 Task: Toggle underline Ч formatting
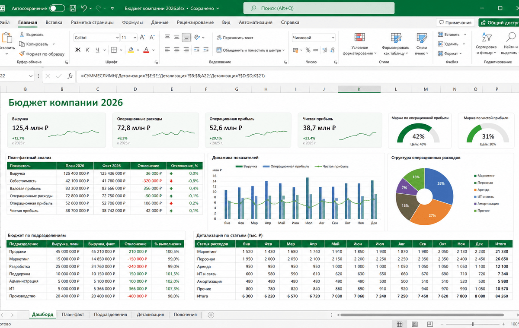(x=98, y=50)
